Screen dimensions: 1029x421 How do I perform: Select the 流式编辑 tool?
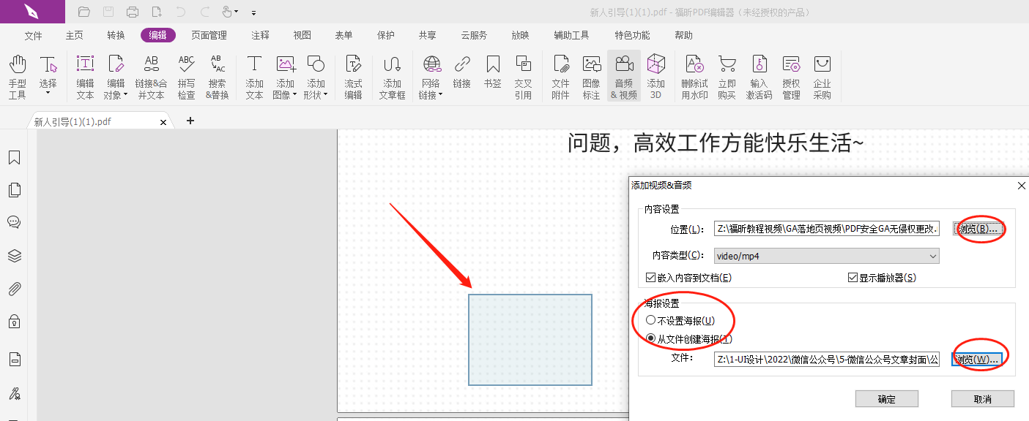click(x=353, y=75)
